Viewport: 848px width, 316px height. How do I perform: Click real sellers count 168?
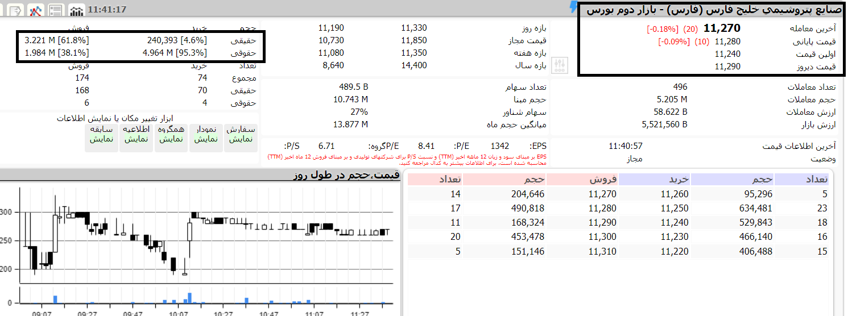82,90
